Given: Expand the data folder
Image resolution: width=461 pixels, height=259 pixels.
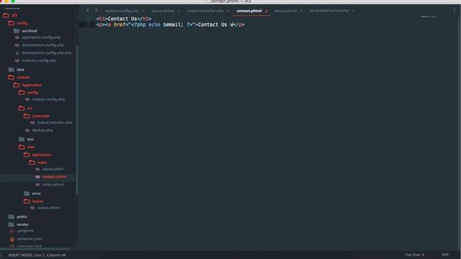Looking at the screenshot, I should point(12,70).
